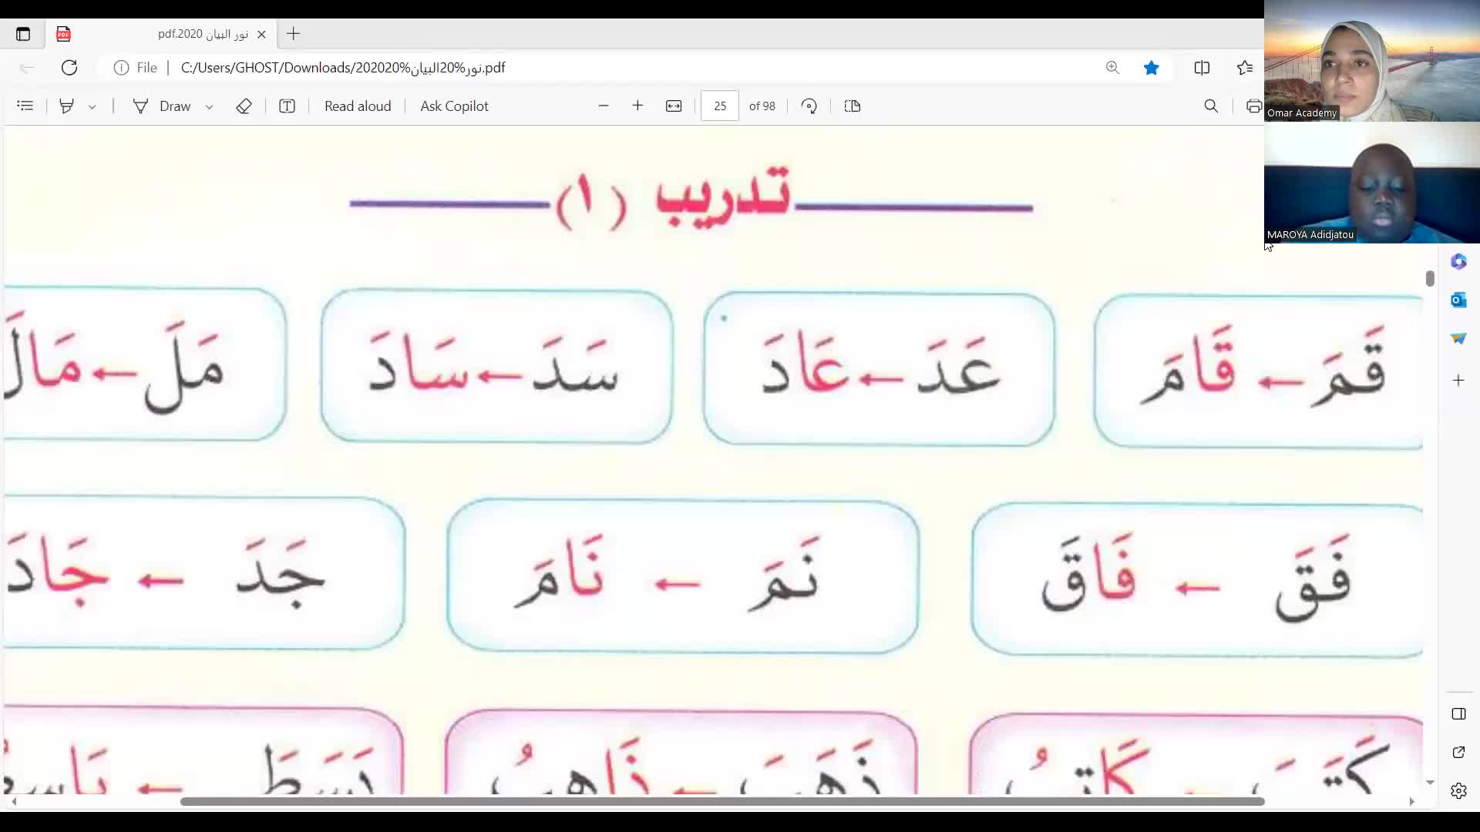Print the PDF document

(1253, 106)
